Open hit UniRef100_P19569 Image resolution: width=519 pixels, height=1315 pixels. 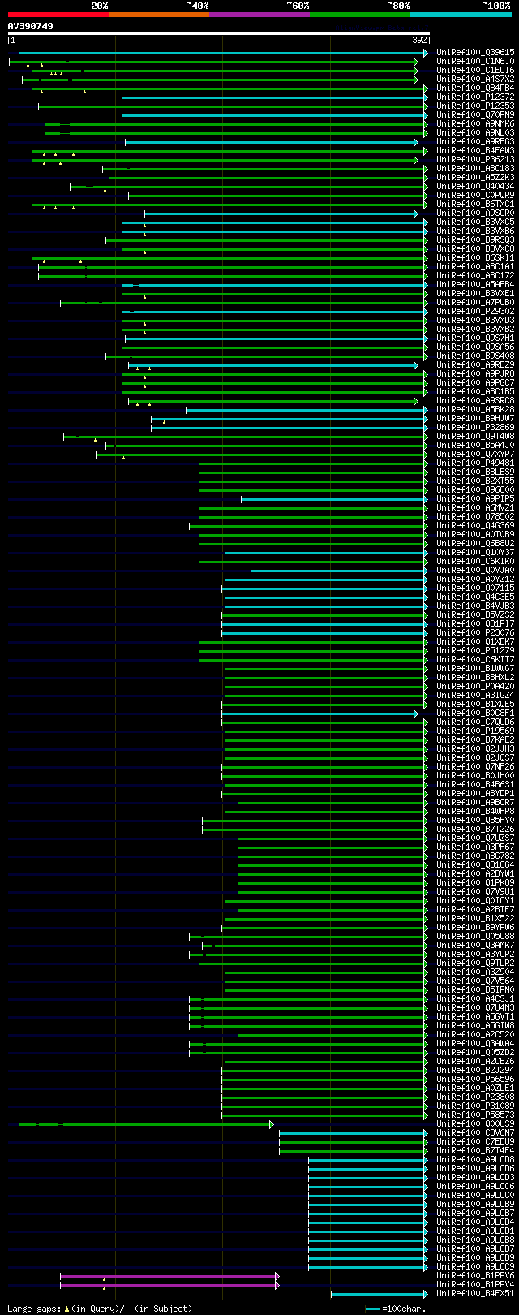pyautogui.click(x=475, y=731)
